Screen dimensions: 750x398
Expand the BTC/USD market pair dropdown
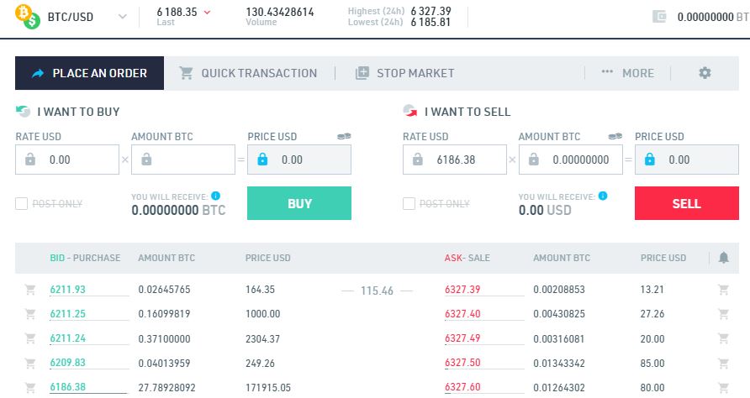124,16
